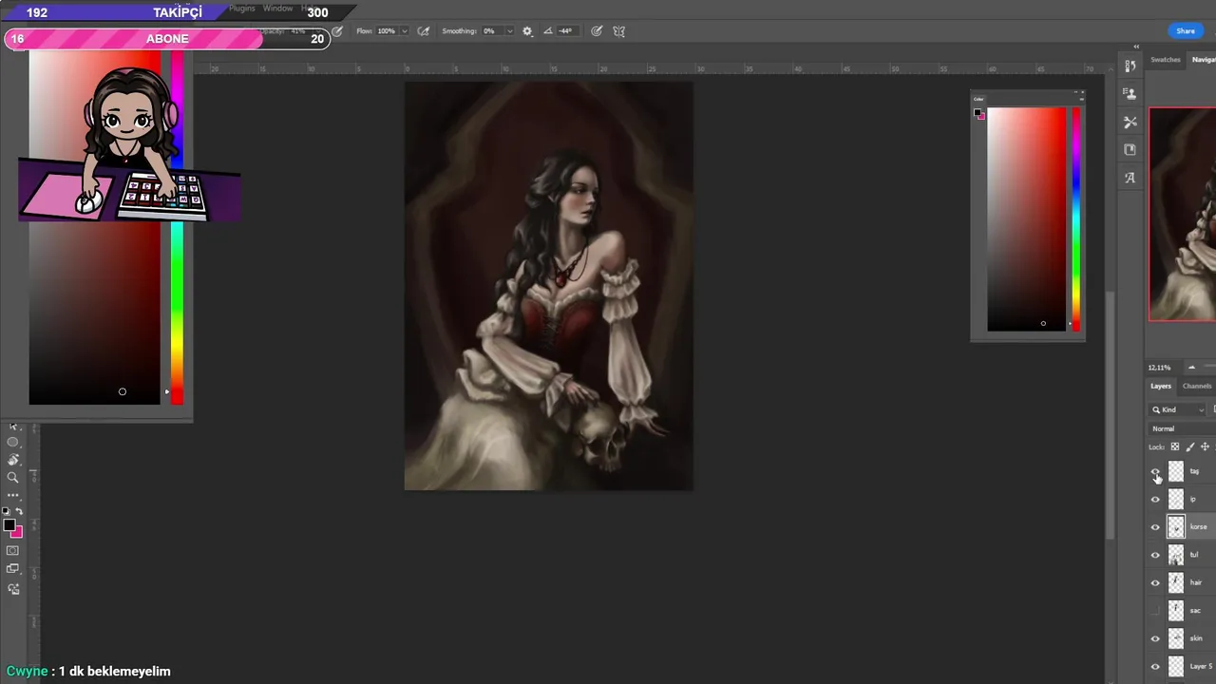Open the crossed-tools panel icon in dock

1130,122
